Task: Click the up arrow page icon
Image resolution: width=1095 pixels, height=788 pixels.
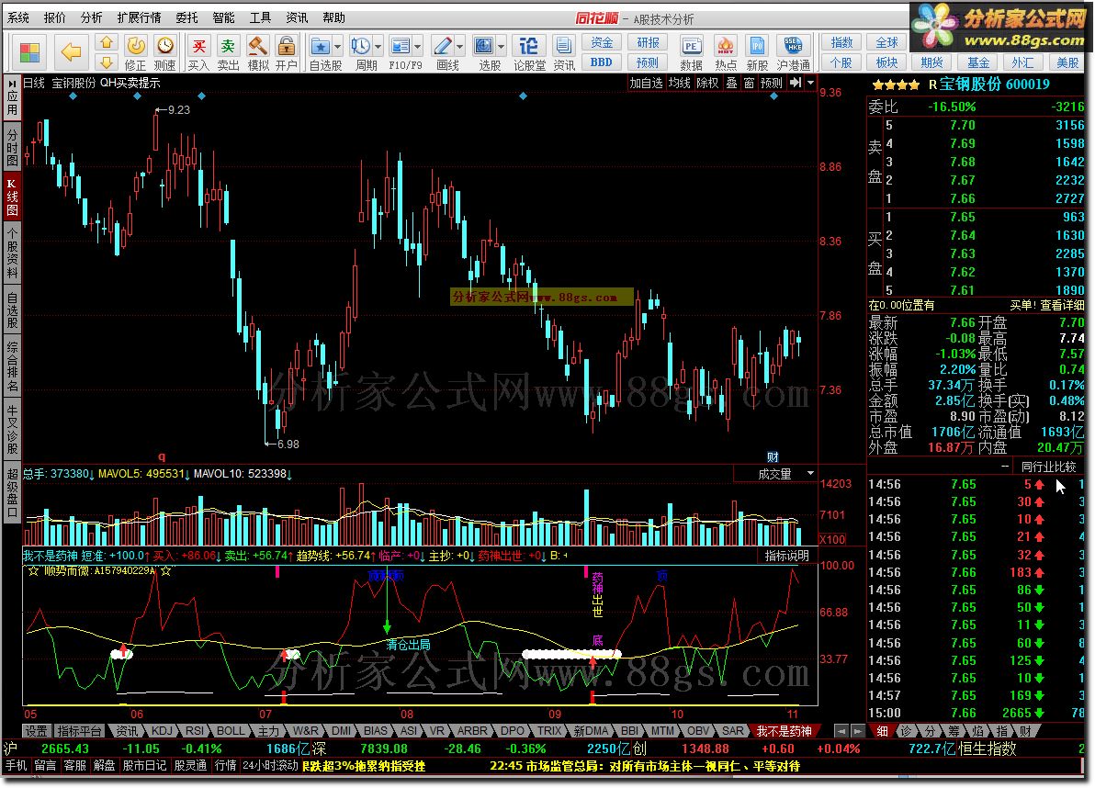Action: tap(107, 42)
